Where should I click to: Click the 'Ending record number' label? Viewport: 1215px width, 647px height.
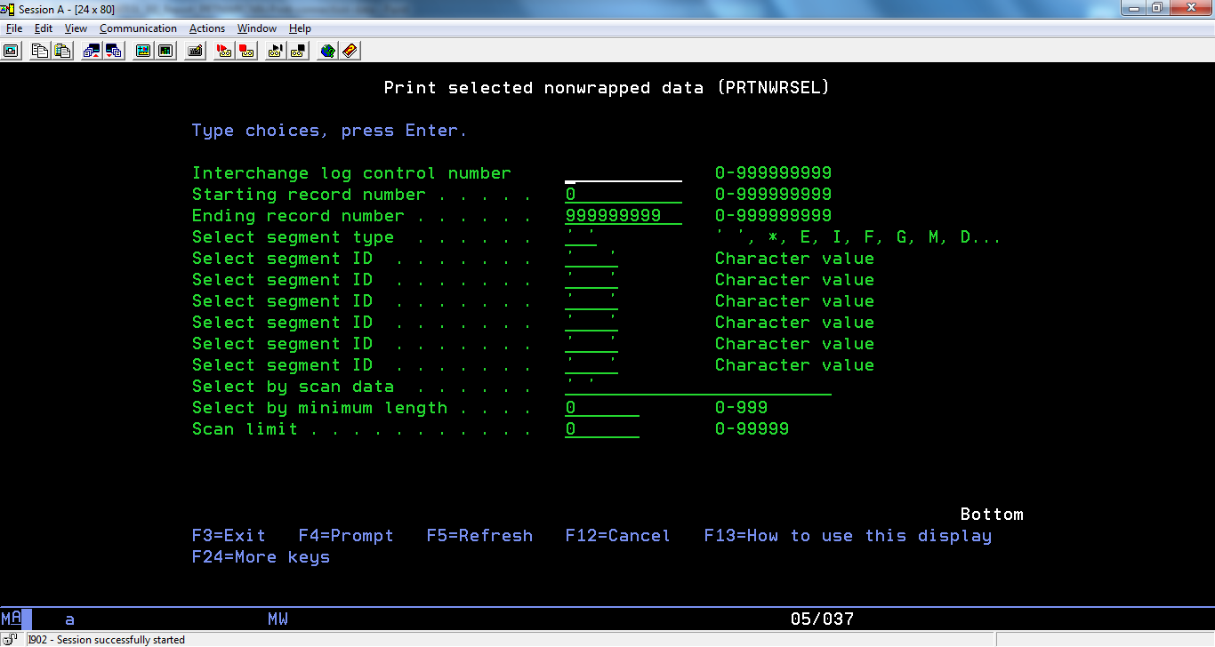[298, 216]
